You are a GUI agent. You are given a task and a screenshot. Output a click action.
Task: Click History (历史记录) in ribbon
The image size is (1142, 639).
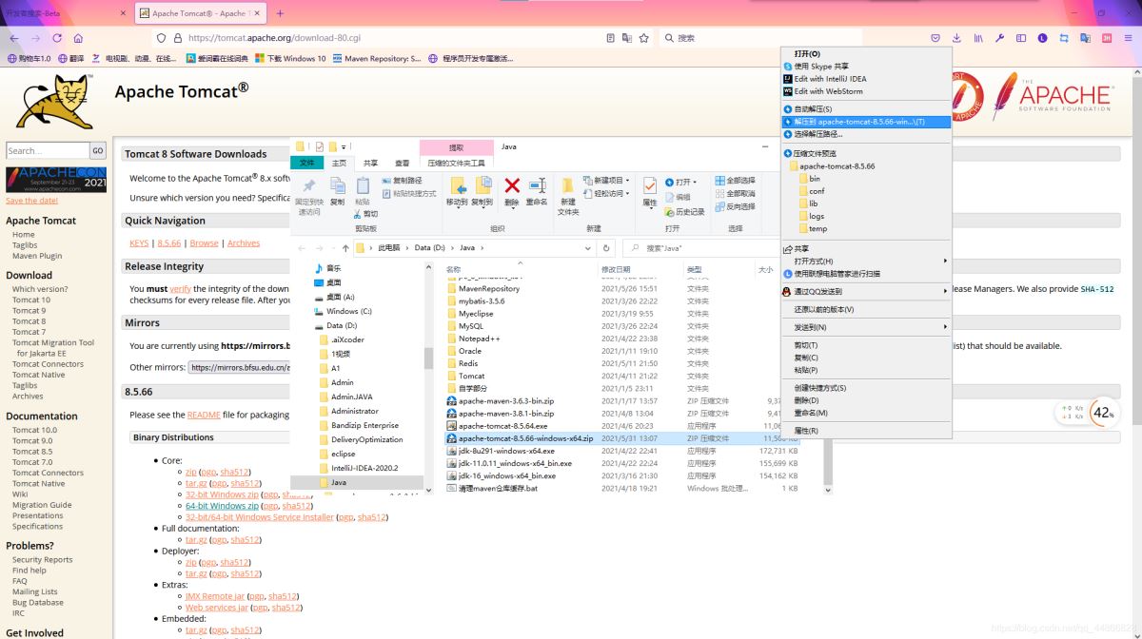pos(684,212)
